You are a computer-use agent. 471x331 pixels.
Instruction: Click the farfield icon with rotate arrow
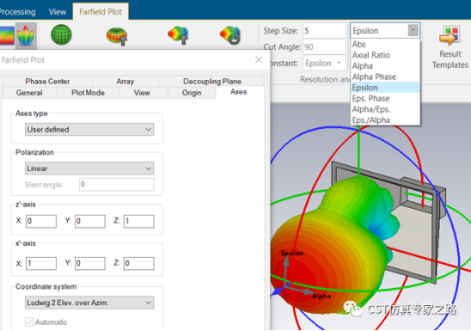230,35
